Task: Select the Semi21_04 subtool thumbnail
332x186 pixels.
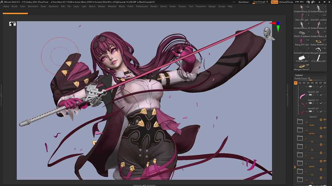Action: (302, 97)
